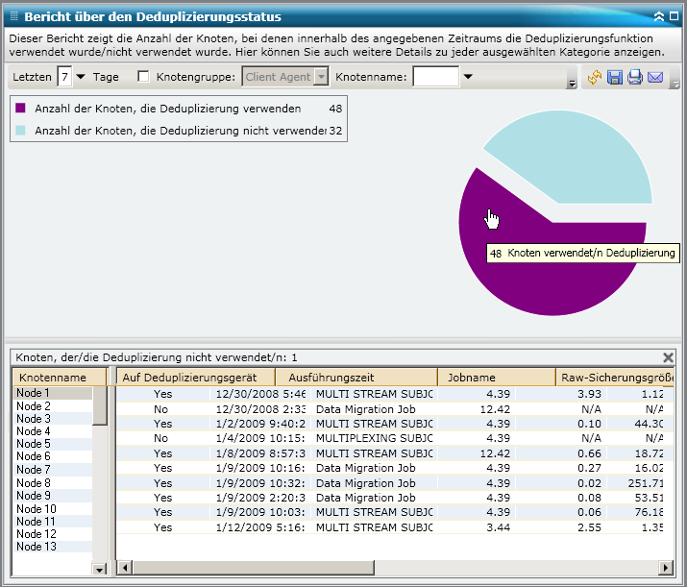The image size is (687, 587).
Task: Click the print report icon
Action: (x=635, y=77)
